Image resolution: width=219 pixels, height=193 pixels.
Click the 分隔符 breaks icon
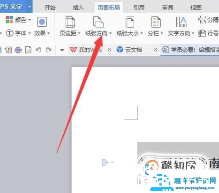click(202, 20)
